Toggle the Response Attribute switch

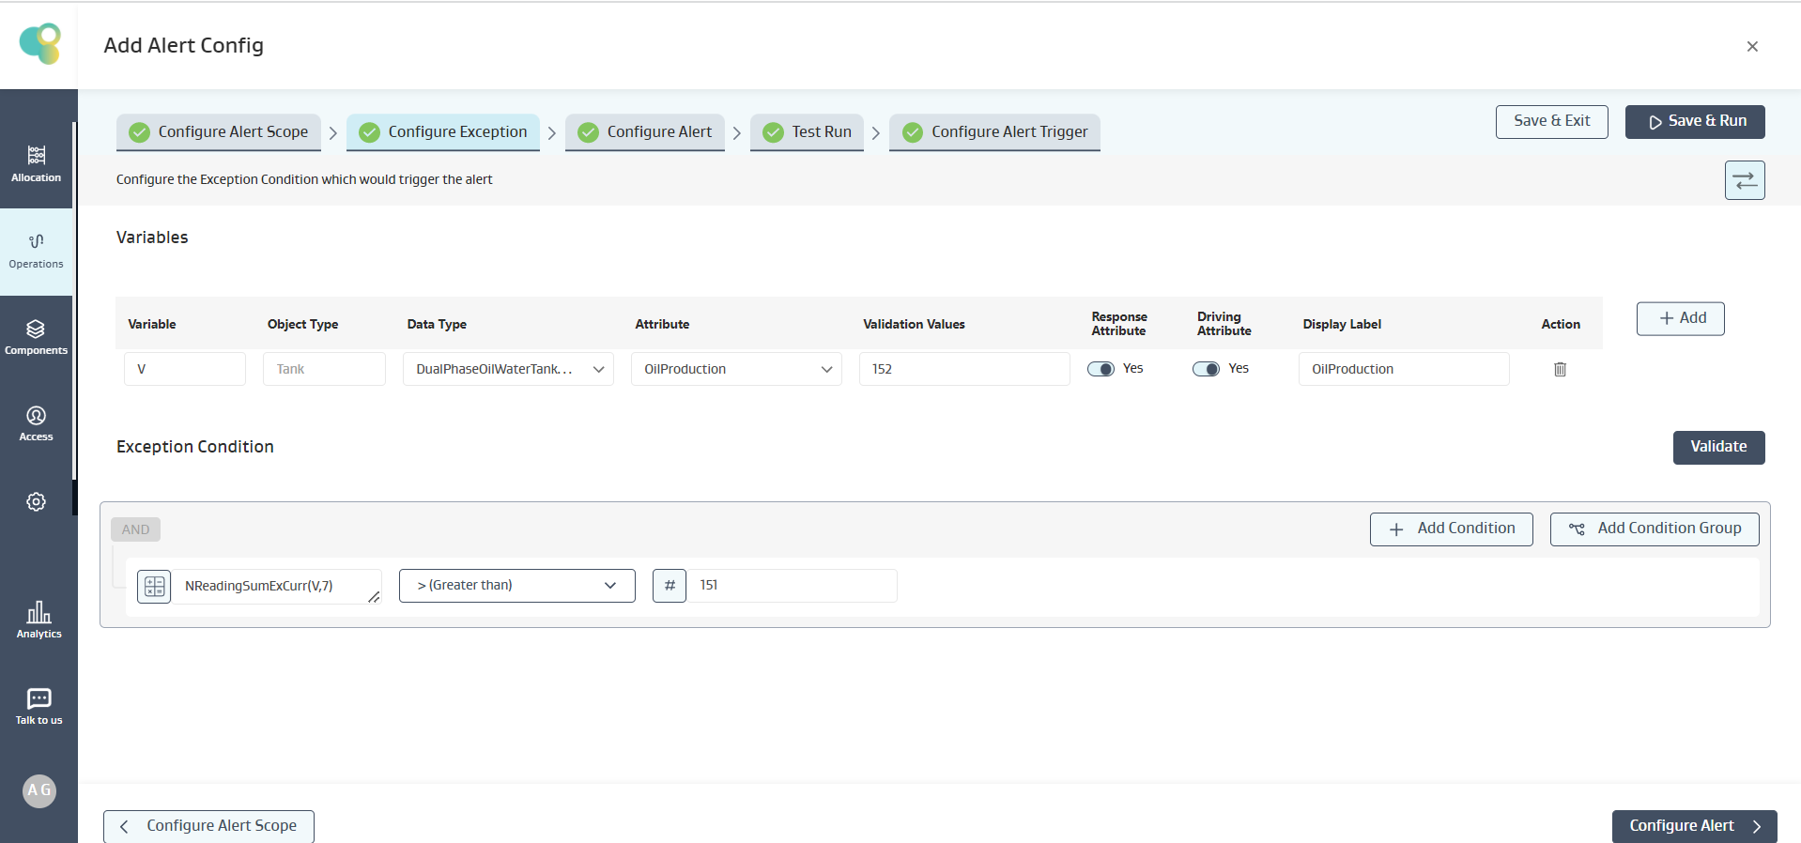[x=1101, y=369]
